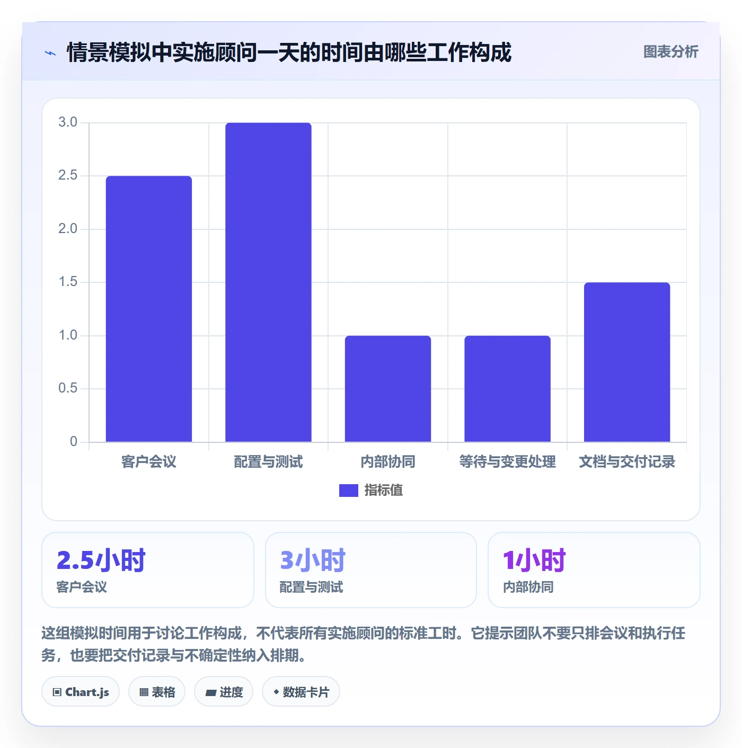This screenshot has width=742, height=748.
Task: Select the 内部协同 bar in chart
Action: 388,389
